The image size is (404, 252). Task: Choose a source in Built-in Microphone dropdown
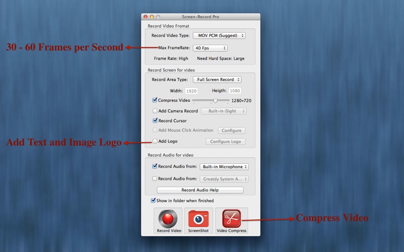pos(224,167)
